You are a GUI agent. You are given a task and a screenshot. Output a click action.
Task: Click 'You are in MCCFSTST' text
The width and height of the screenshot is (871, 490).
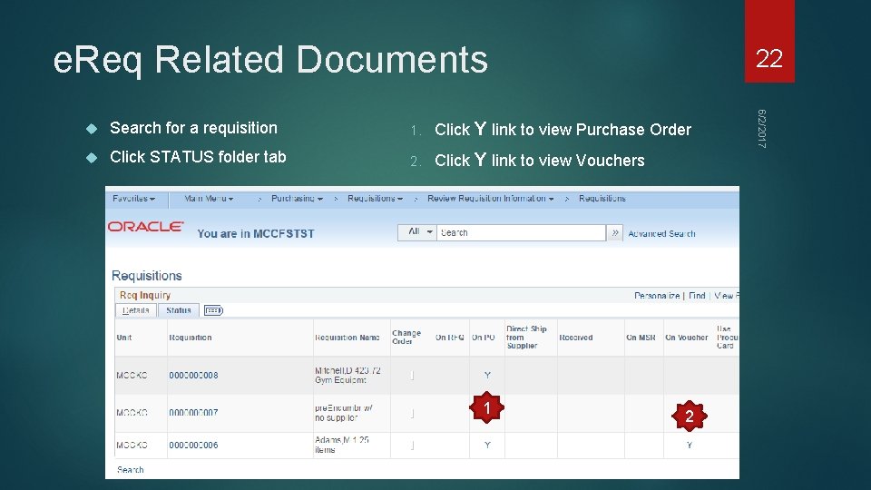tap(256, 234)
